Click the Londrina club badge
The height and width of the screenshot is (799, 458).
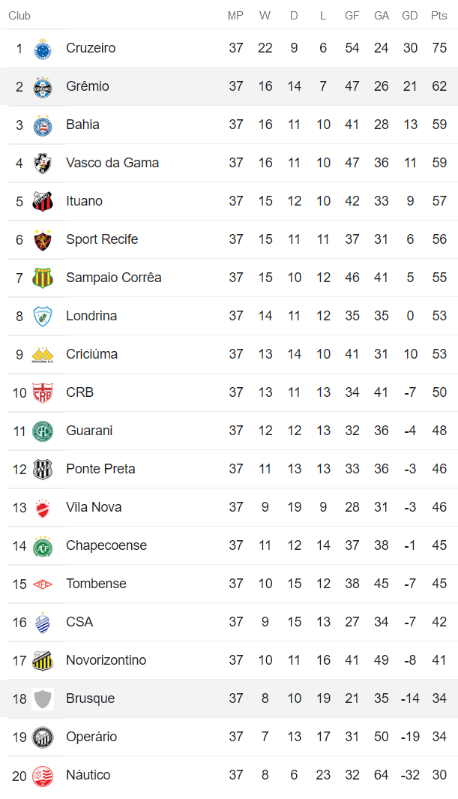(43, 317)
